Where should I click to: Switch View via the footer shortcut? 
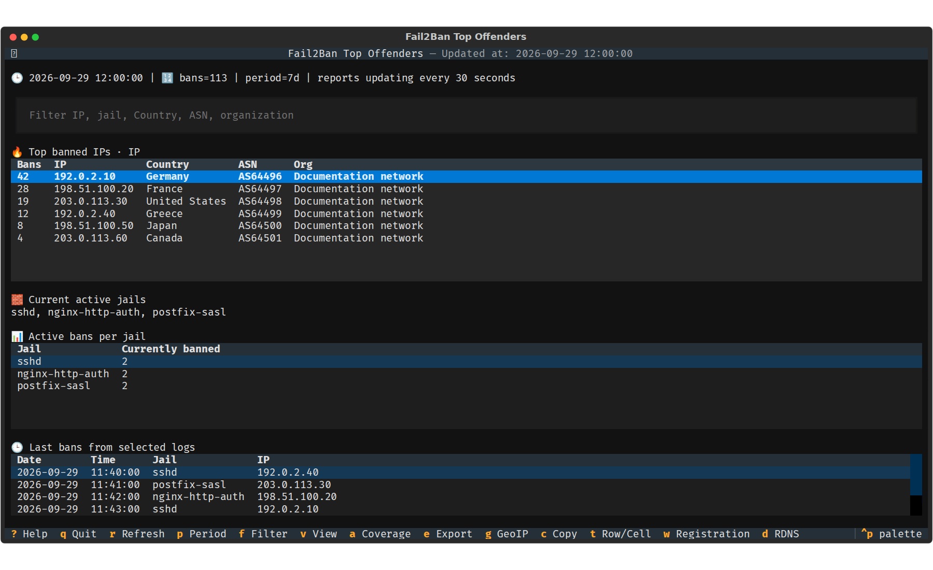tap(319, 534)
